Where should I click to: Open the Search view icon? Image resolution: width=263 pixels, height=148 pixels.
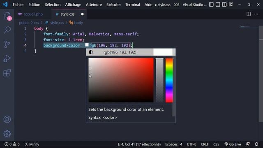pos(7,30)
